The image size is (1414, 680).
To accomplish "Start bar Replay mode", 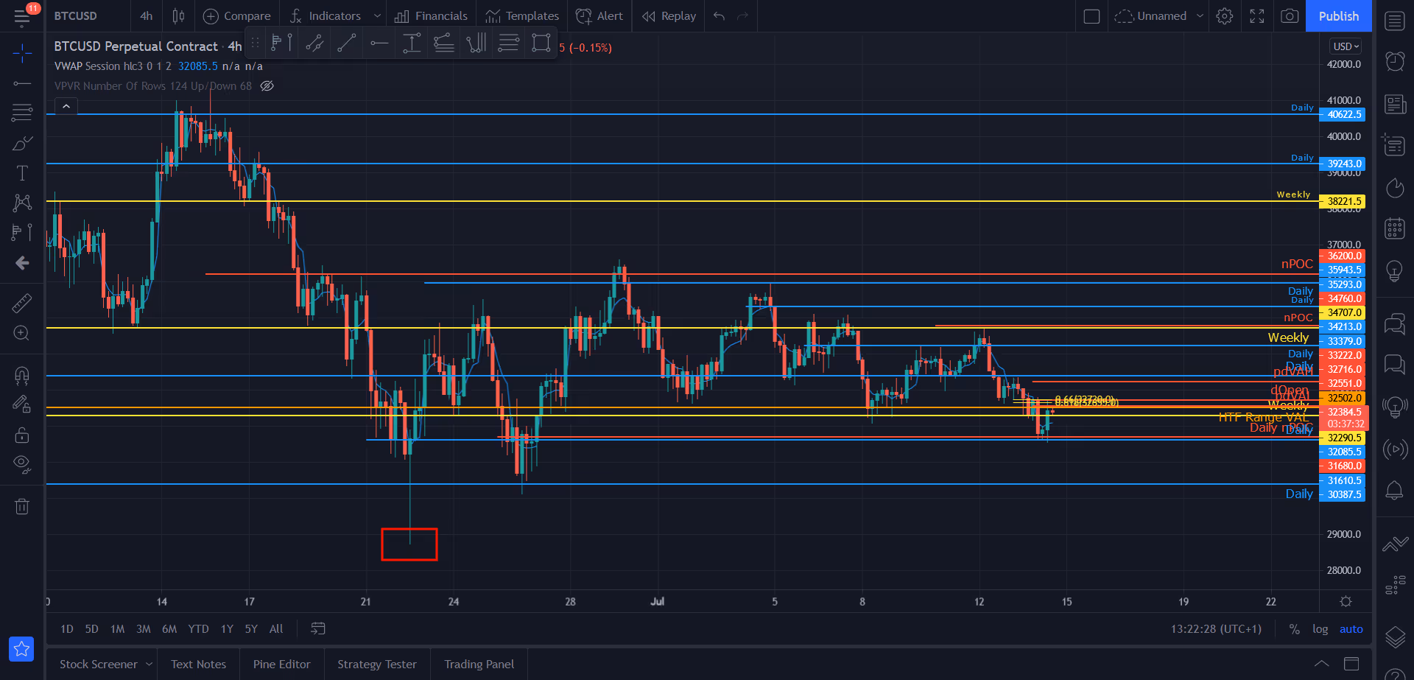I will (x=668, y=16).
